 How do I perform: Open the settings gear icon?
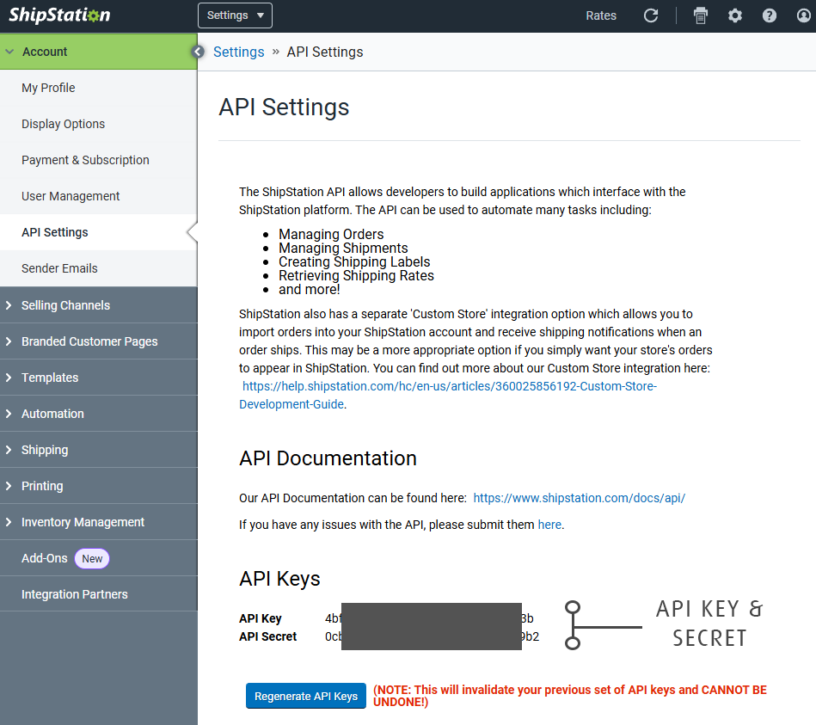(x=735, y=15)
